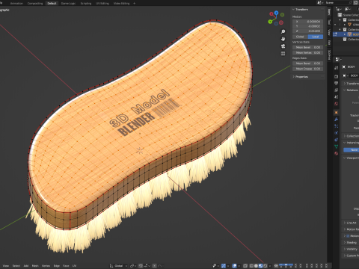
Task: Expand Visibility section in properties
Action: (352, 249)
